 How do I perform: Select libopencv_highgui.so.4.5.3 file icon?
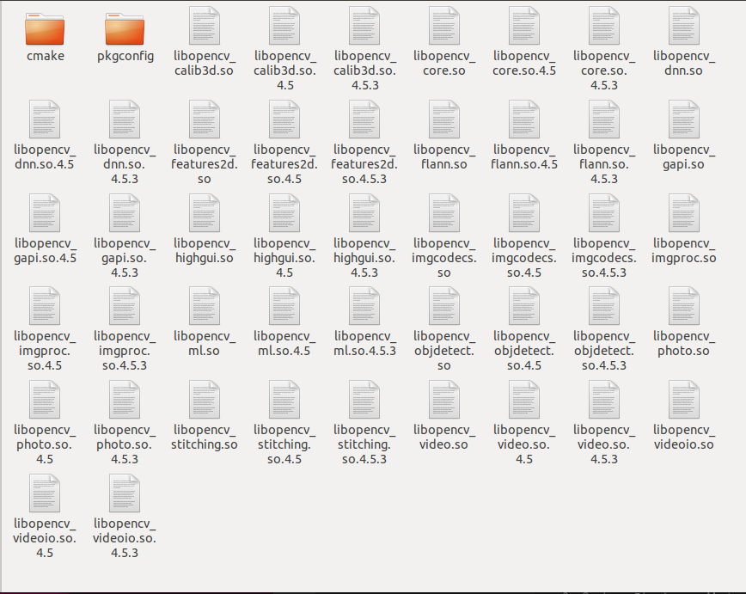pos(364,213)
